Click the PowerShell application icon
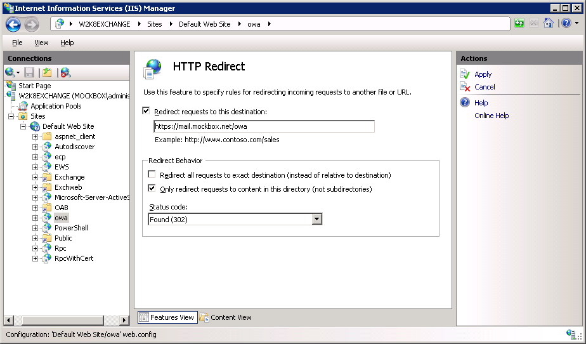This screenshot has width=586, height=344. (x=47, y=228)
